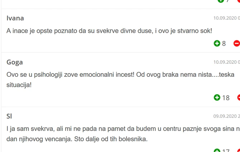Click Ivana's comment text about svekrve
Viewport: 240px width, 152px height.
[x=109, y=31]
